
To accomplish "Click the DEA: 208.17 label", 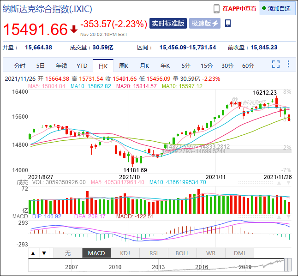I will [x=89, y=216].
